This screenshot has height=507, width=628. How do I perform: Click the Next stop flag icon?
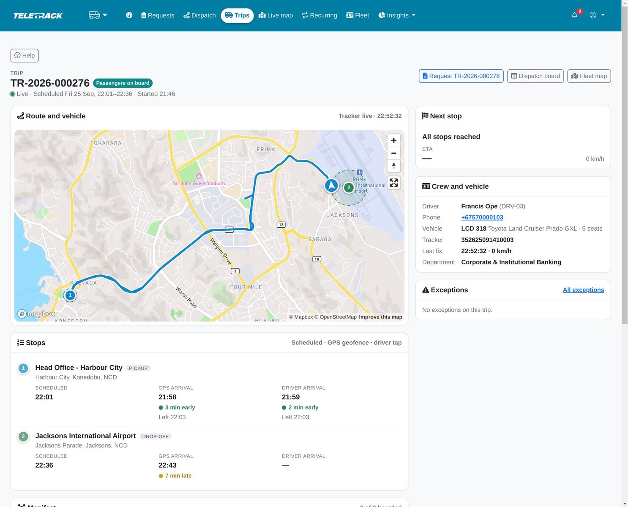pos(425,116)
